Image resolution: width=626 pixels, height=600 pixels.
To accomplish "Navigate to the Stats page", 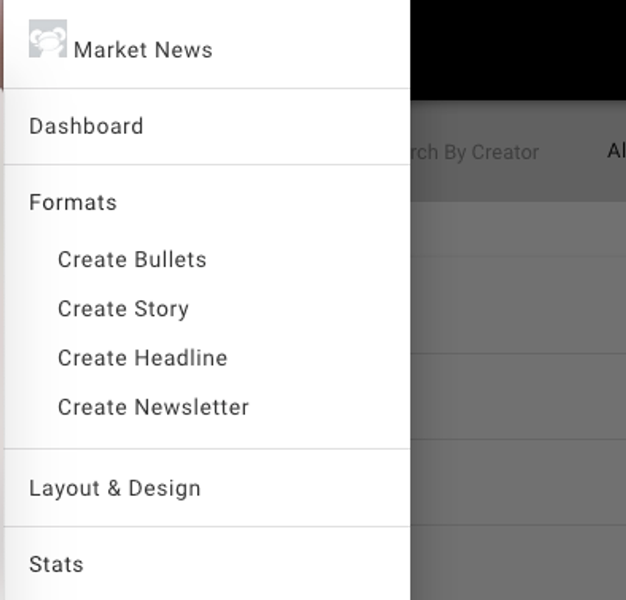I will click(56, 564).
